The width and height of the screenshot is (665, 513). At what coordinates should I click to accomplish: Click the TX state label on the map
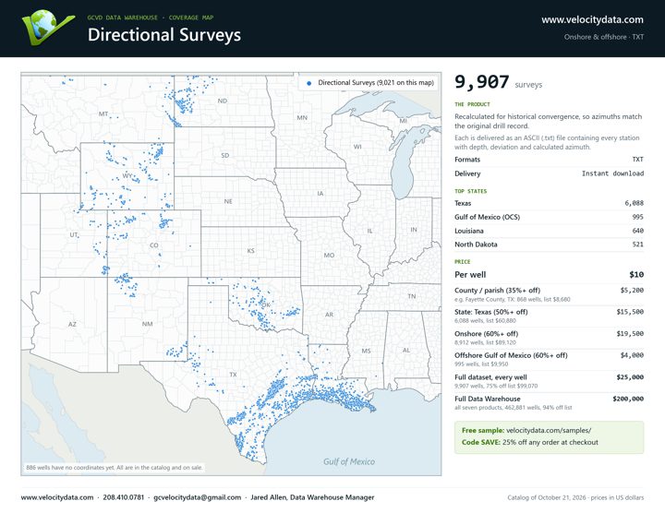click(x=233, y=375)
